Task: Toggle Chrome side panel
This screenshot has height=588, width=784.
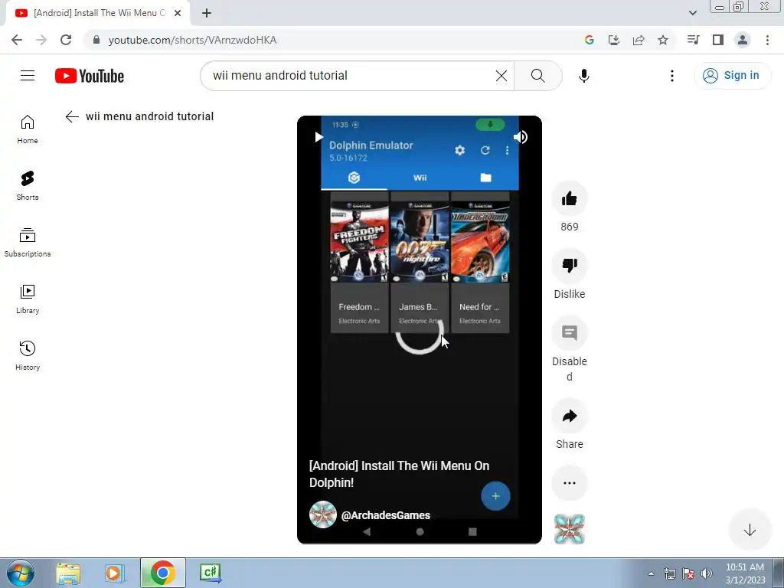Action: point(718,40)
